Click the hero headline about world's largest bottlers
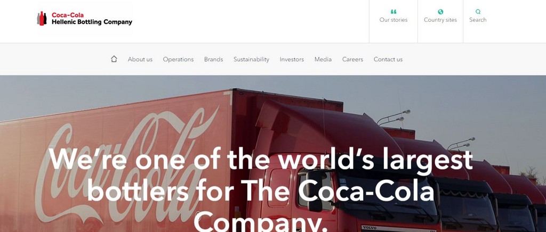Screen dimensions: 546x232 pyautogui.click(x=261, y=189)
